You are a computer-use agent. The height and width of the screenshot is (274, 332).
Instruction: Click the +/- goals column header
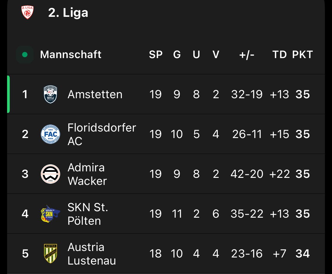tap(247, 55)
